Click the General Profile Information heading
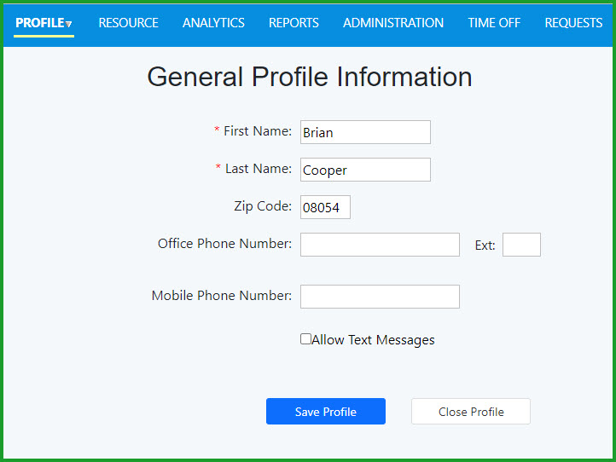616x462 pixels. coord(310,77)
